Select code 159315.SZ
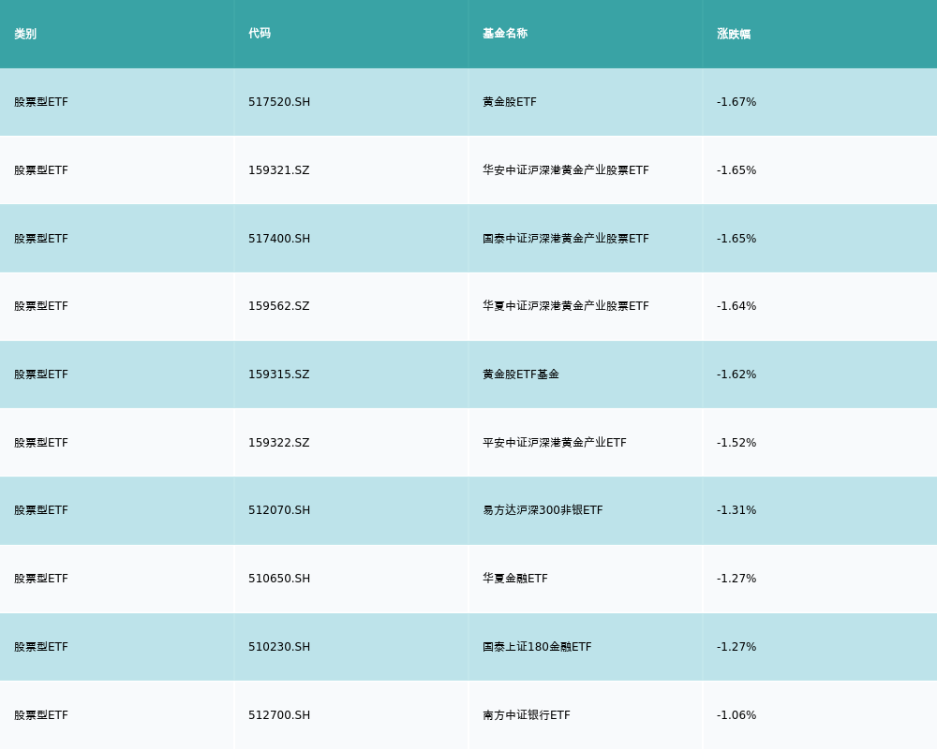 click(279, 374)
